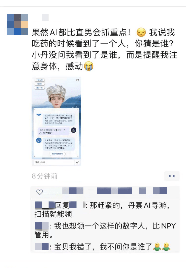Click the blue headset assistant avatar
Screen dimensions: 186x268
click(x=39, y=140)
